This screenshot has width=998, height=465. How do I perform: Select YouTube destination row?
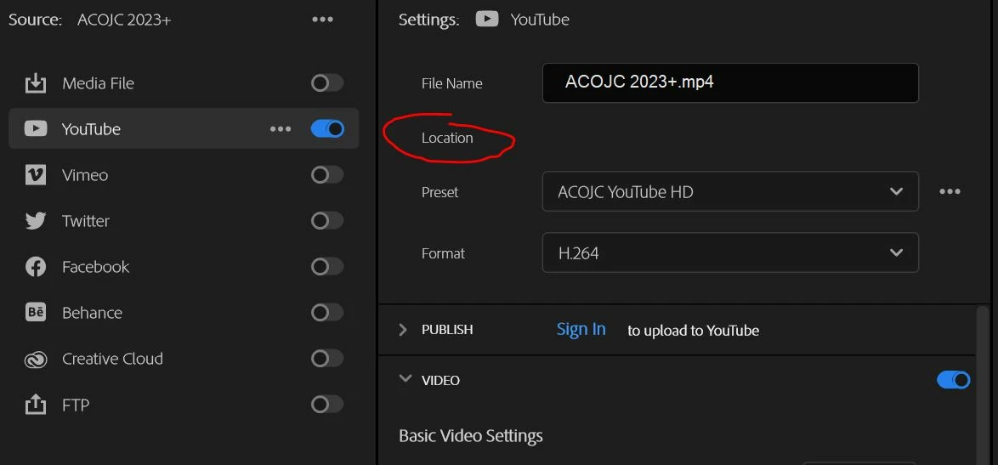point(184,129)
